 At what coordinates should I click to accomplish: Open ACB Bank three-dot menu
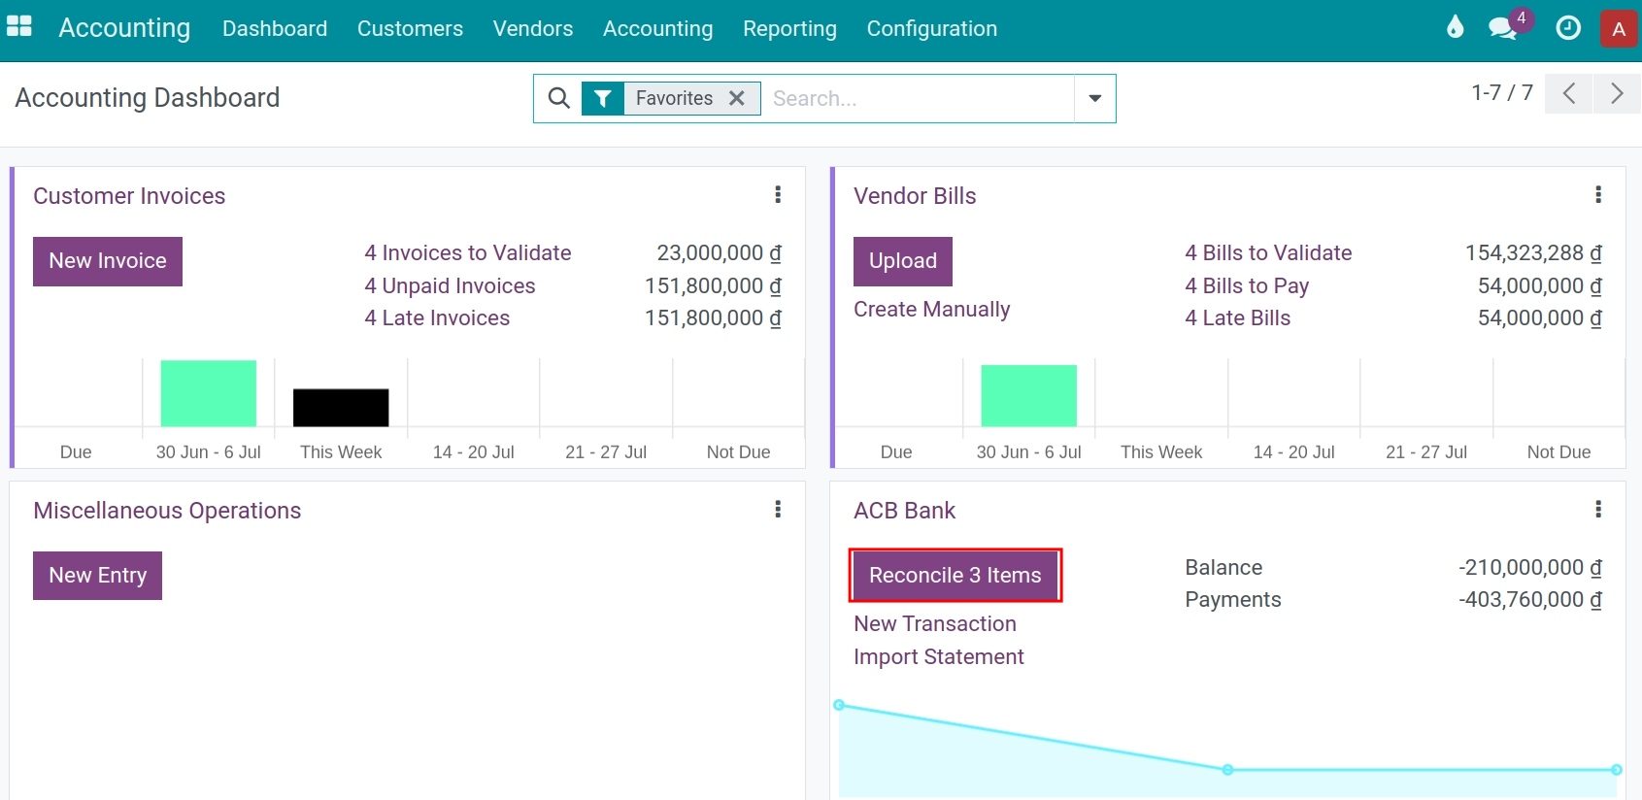click(x=1598, y=510)
